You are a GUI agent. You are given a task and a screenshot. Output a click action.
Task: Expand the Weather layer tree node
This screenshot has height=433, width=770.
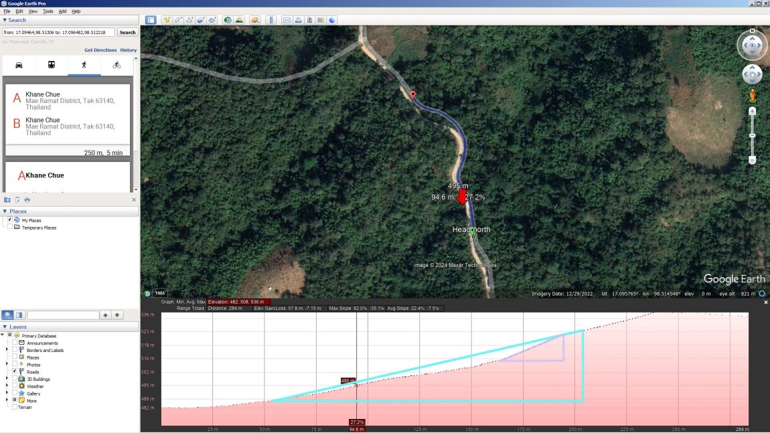point(7,386)
